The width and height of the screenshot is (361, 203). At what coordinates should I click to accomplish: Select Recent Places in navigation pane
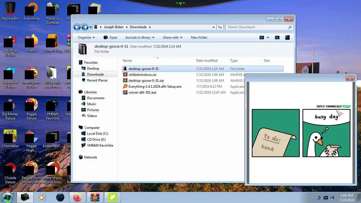(x=97, y=80)
